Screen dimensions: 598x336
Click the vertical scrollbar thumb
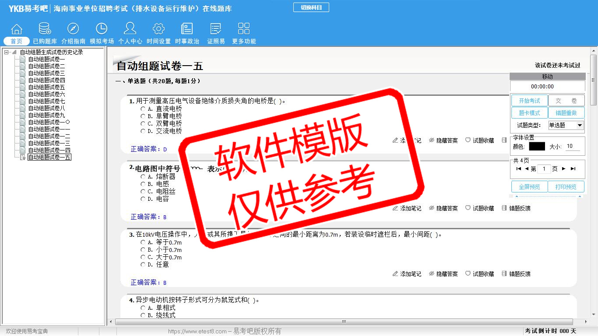pos(594,80)
